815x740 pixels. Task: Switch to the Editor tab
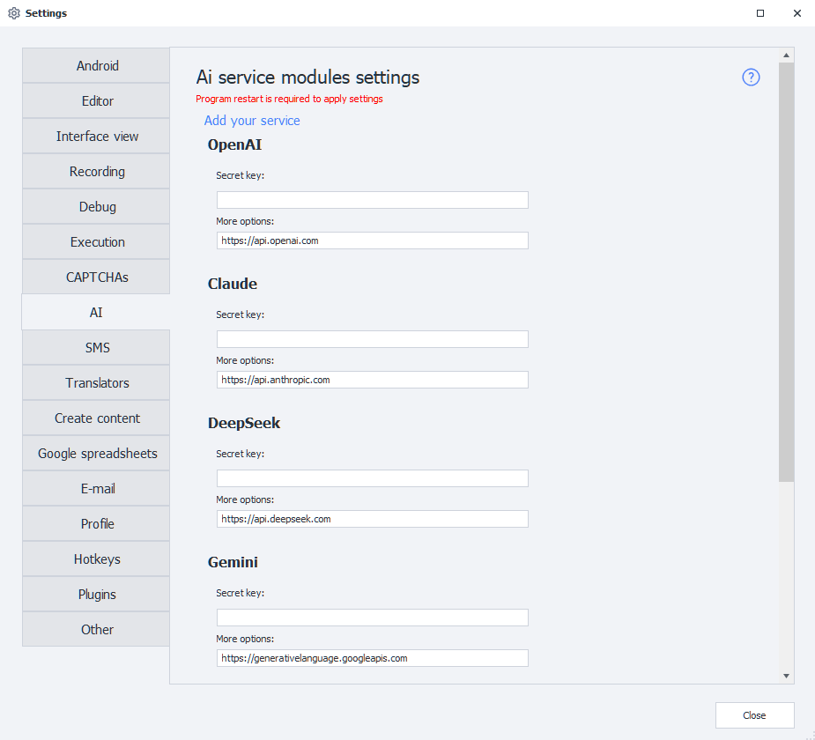96,100
